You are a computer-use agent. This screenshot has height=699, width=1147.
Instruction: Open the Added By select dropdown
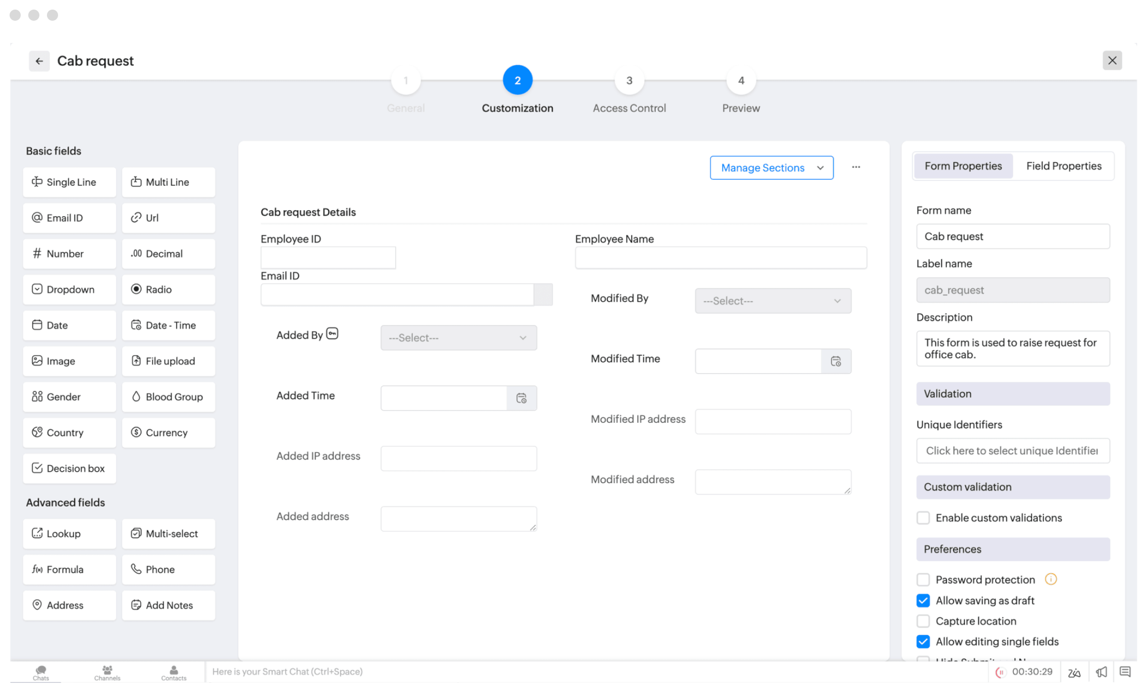point(458,337)
